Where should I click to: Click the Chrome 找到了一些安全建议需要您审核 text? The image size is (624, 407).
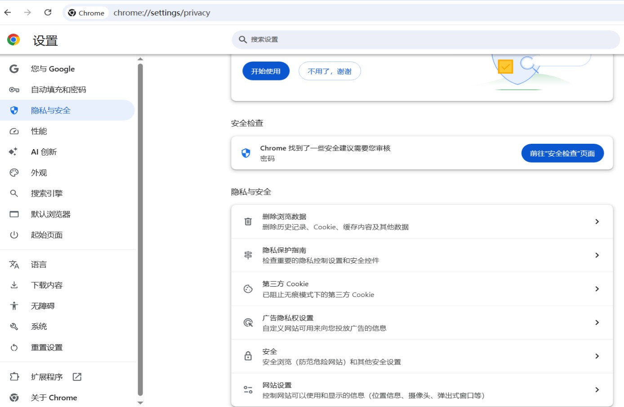tap(325, 148)
